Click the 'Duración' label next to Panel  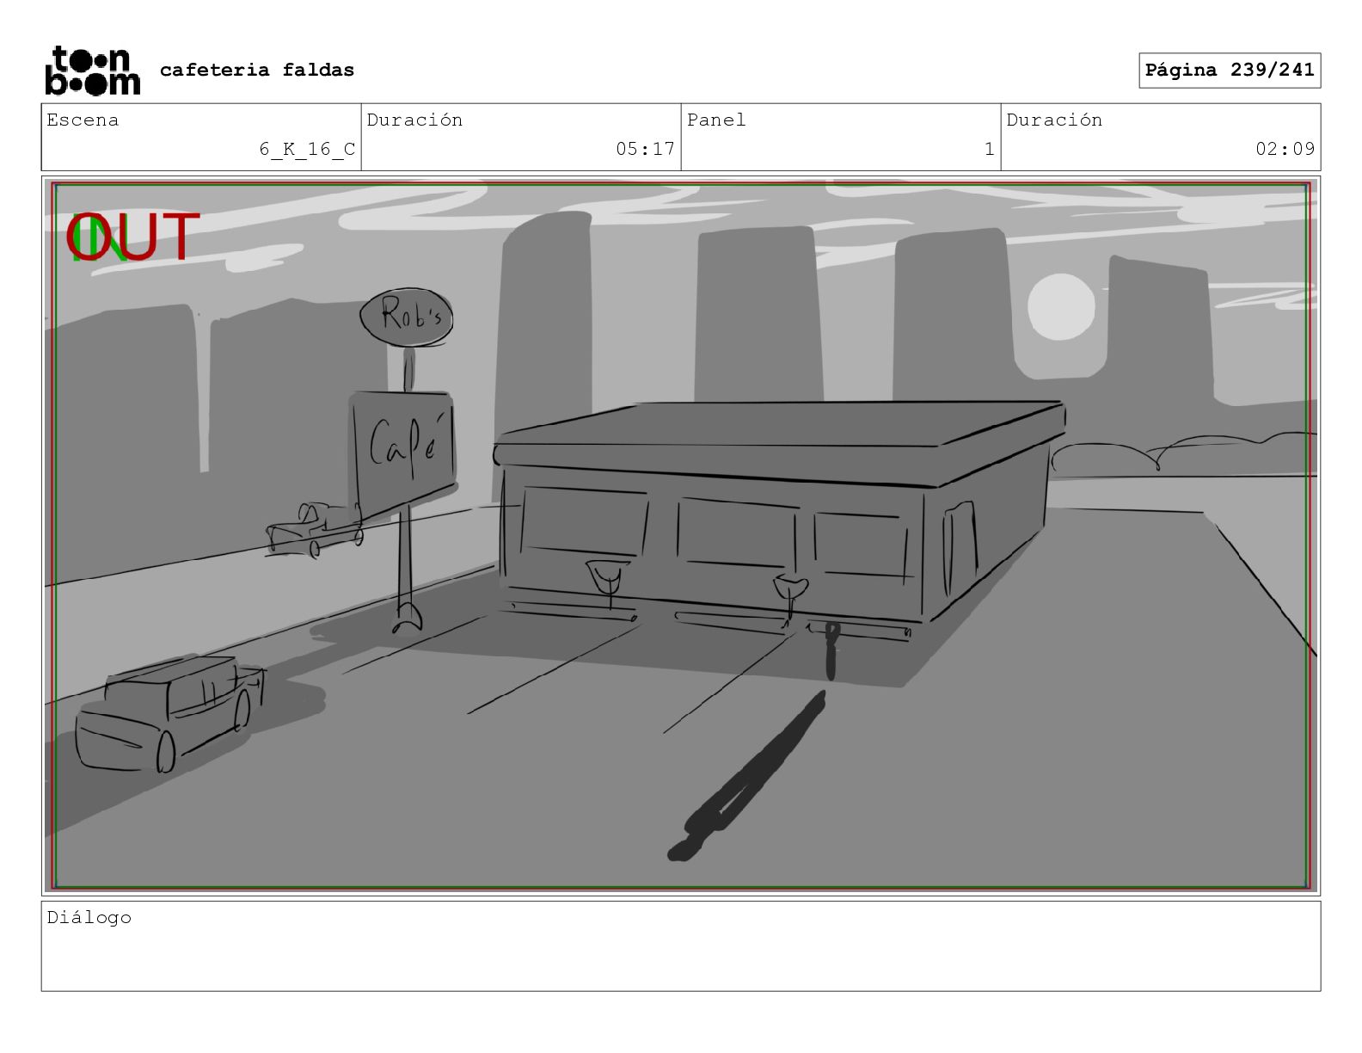1054,120
